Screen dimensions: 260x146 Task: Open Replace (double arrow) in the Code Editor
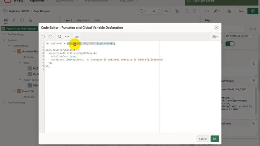(67, 36)
